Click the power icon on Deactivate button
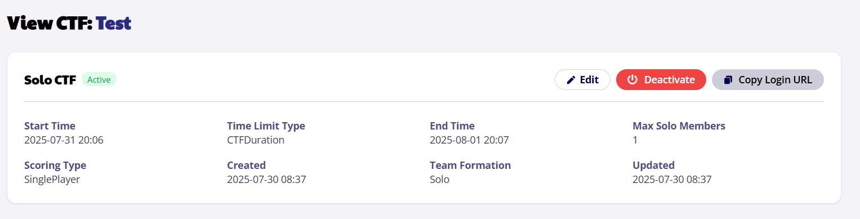 632,80
